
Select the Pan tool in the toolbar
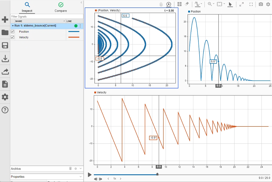tap(160, 4)
